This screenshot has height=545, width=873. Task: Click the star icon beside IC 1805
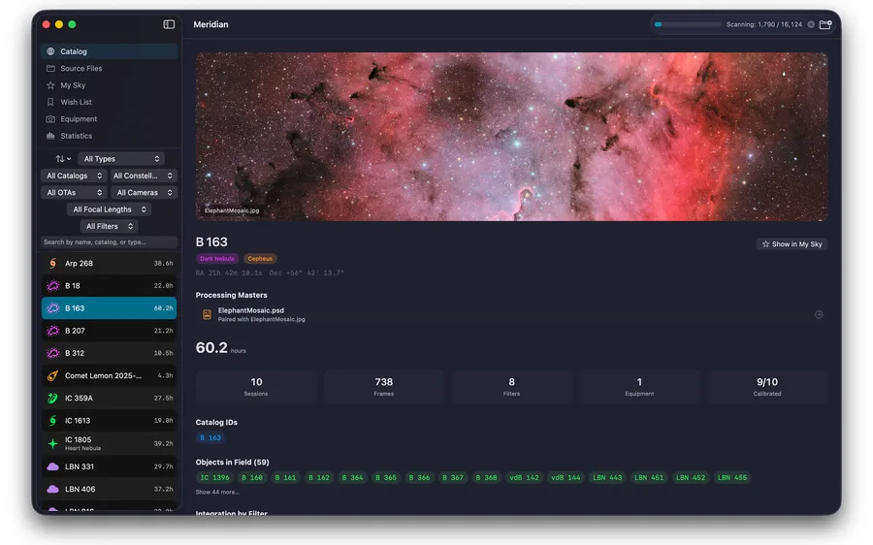click(x=53, y=444)
